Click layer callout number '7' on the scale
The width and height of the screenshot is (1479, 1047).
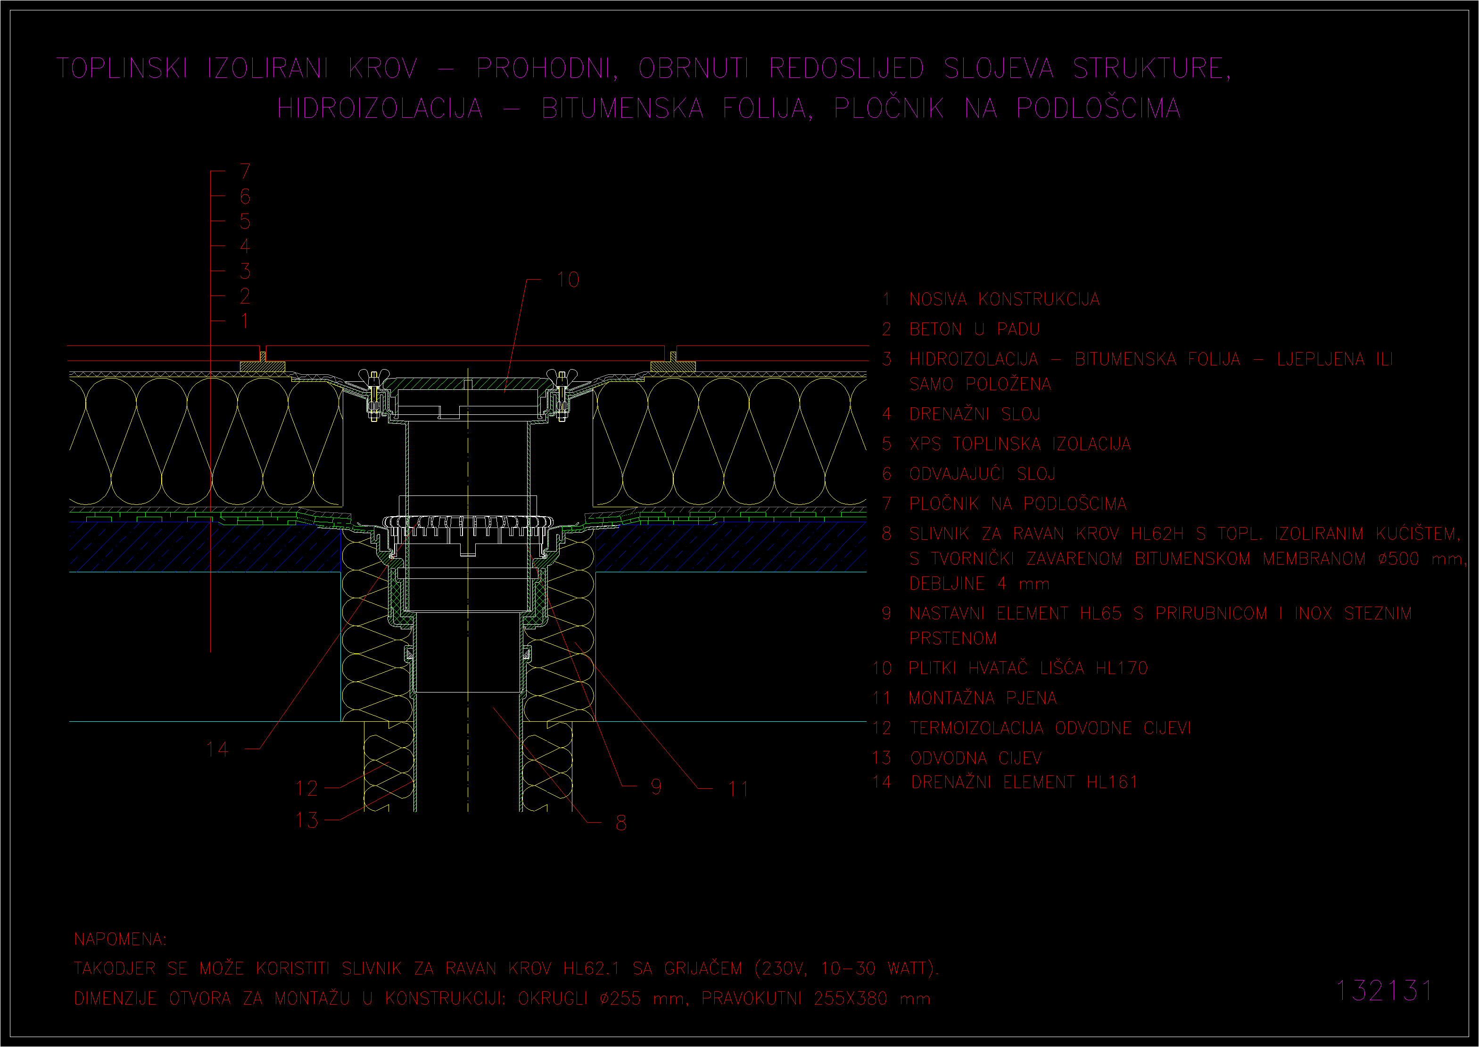pyautogui.click(x=245, y=171)
